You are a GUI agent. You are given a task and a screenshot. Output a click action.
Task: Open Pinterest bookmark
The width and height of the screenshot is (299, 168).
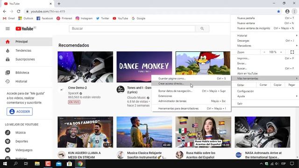pyautogui.click(x=64, y=18)
